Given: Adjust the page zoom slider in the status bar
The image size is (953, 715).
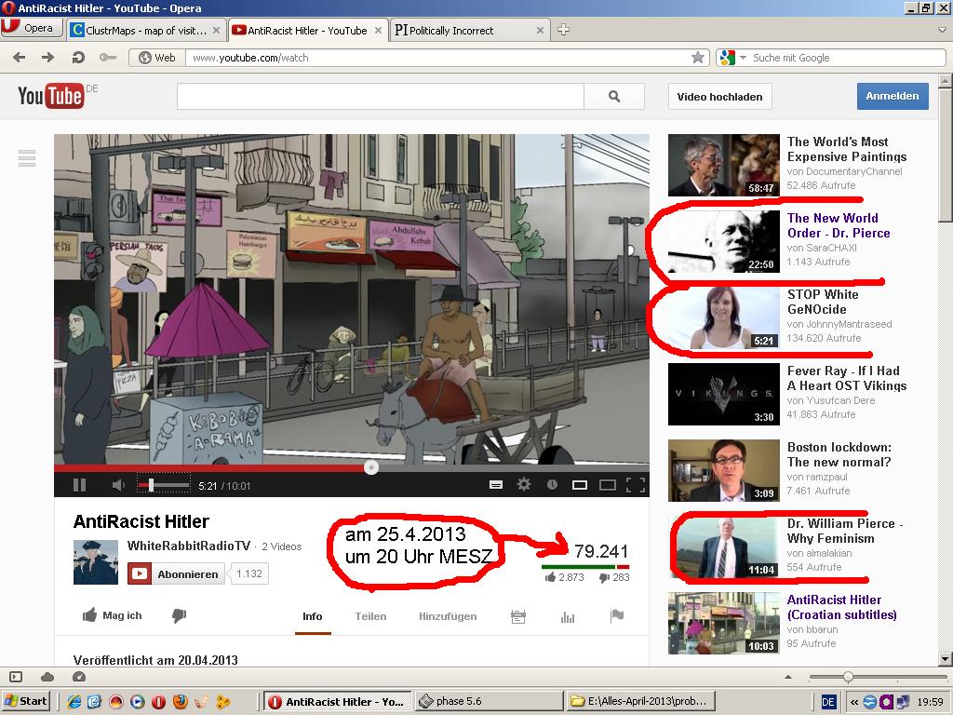Looking at the screenshot, I should click(878, 677).
